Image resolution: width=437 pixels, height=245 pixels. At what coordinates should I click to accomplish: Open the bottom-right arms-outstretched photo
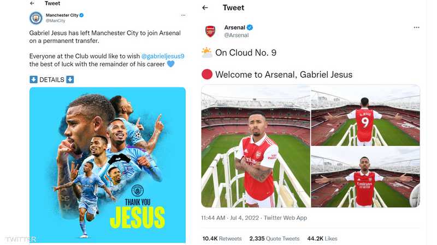pyautogui.click(x=365, y=177)
